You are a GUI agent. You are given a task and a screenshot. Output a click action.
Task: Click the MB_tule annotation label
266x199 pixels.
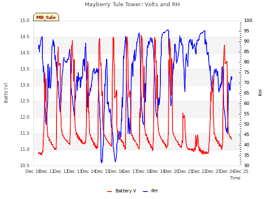[x=46, y=17]
